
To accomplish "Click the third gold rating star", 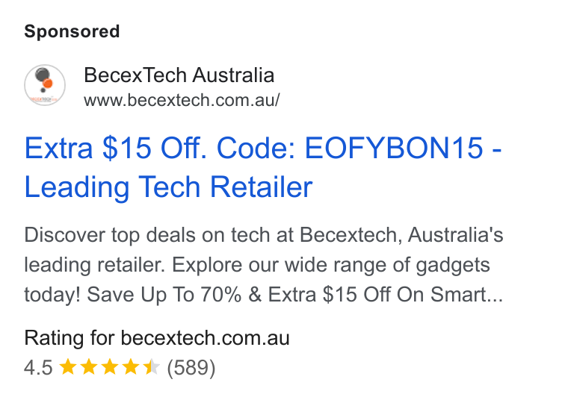I will coord(110,367).
